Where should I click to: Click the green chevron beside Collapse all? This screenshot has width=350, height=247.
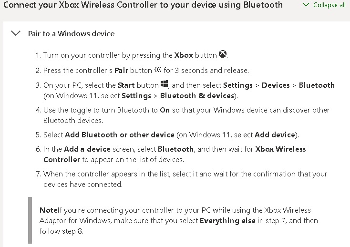[x=306, y=5]
